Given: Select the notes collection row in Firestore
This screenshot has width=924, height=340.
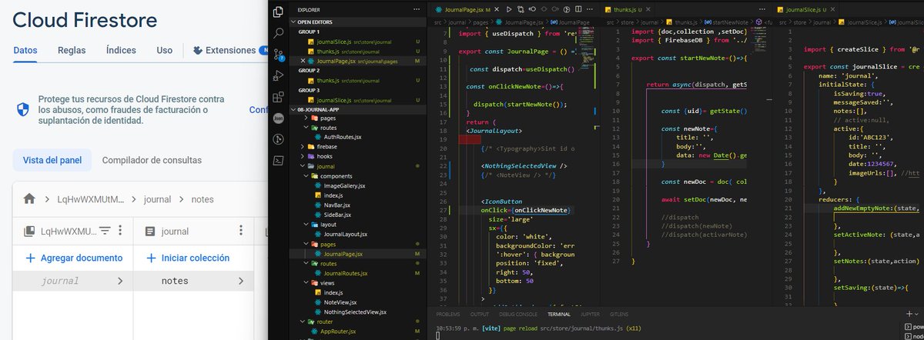Looking at the screenshot, I should [193, 281].
